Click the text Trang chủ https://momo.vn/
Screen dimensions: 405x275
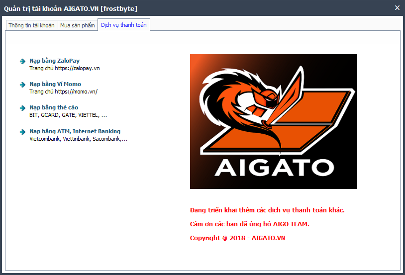point(63,92)
